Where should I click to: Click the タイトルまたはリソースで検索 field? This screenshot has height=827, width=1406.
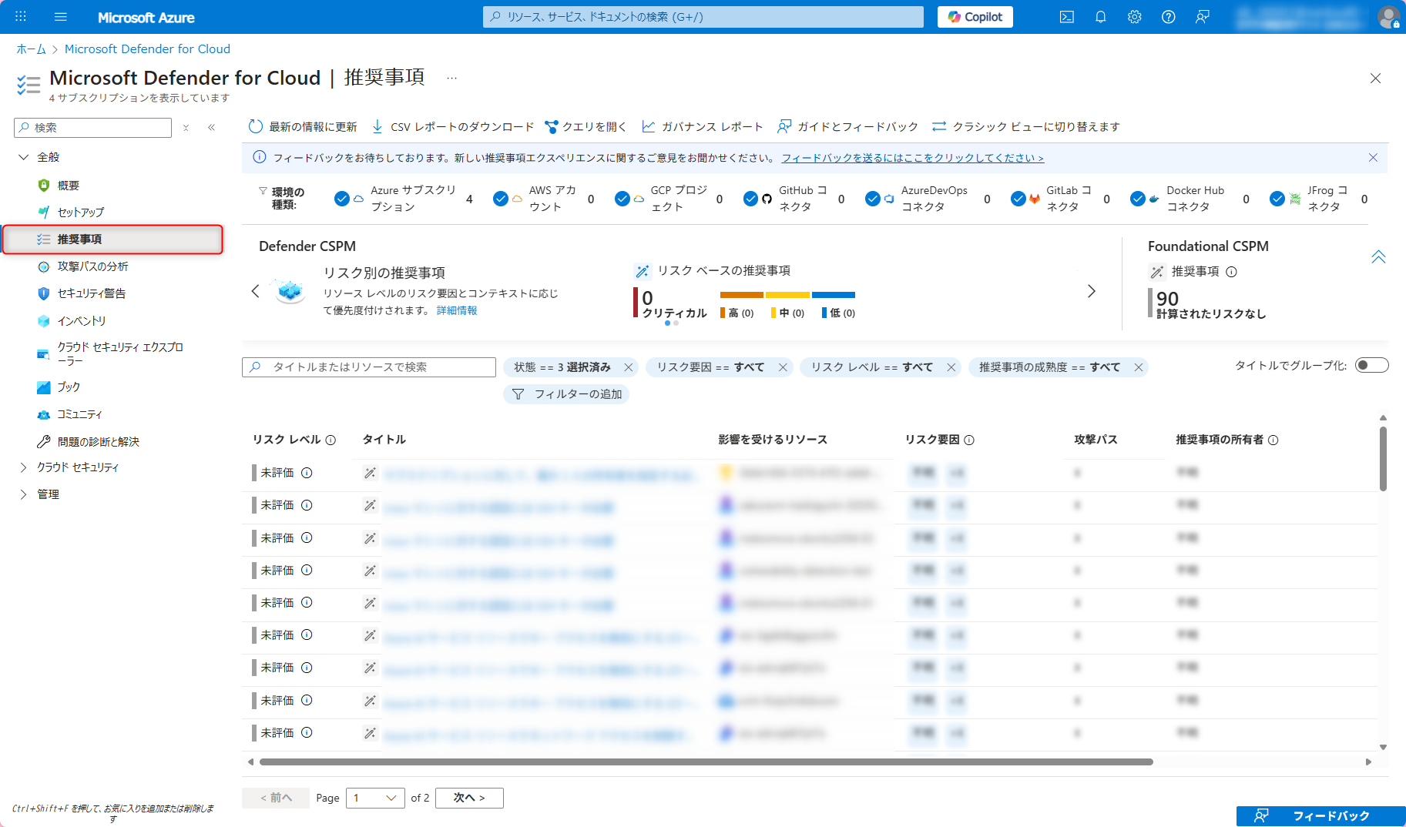coord(368,367)
